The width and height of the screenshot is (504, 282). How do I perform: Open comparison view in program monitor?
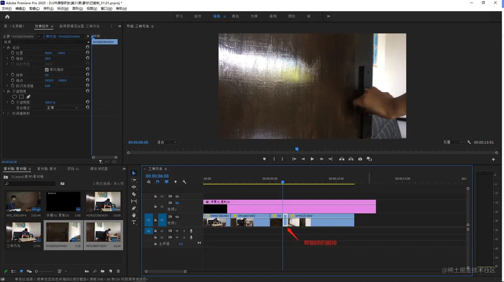coord(369,159)
